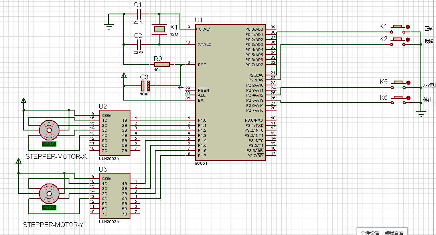
Task: Click the ground symbol below K6
Action: pos(421,113)
